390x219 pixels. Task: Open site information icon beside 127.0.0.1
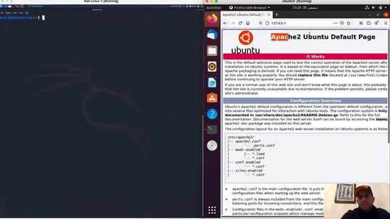click(x=268, y=23)
